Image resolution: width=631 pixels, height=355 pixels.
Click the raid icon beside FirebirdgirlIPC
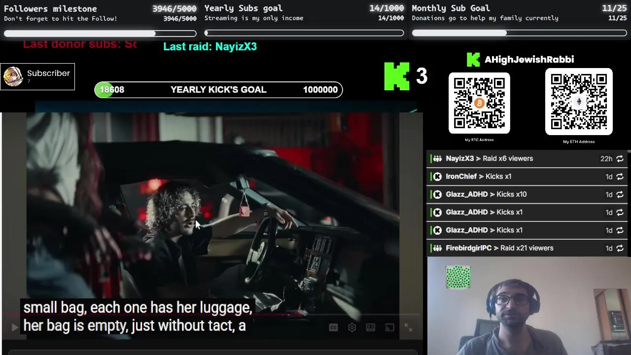pos(437,248)
